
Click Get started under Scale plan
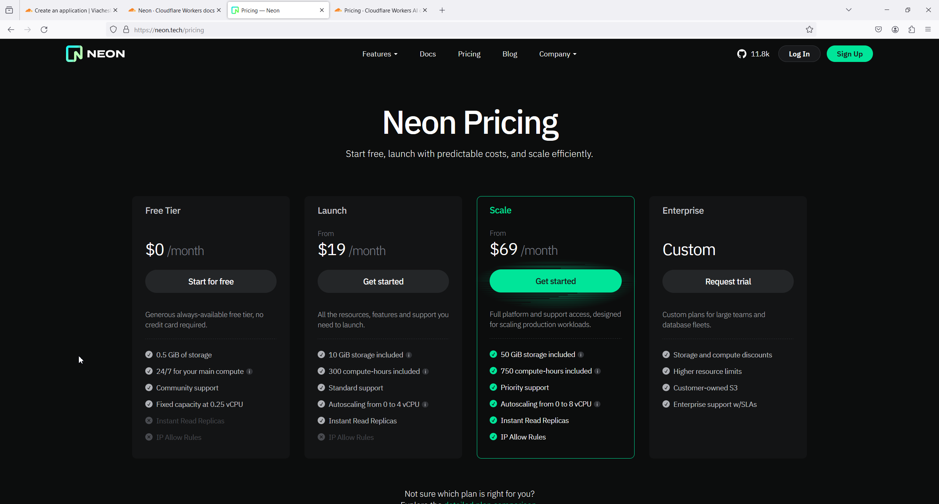point(555,281)
